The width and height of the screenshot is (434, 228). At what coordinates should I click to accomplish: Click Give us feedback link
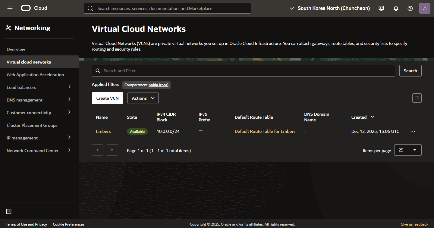pyautogui.click(x=414, y=224)
